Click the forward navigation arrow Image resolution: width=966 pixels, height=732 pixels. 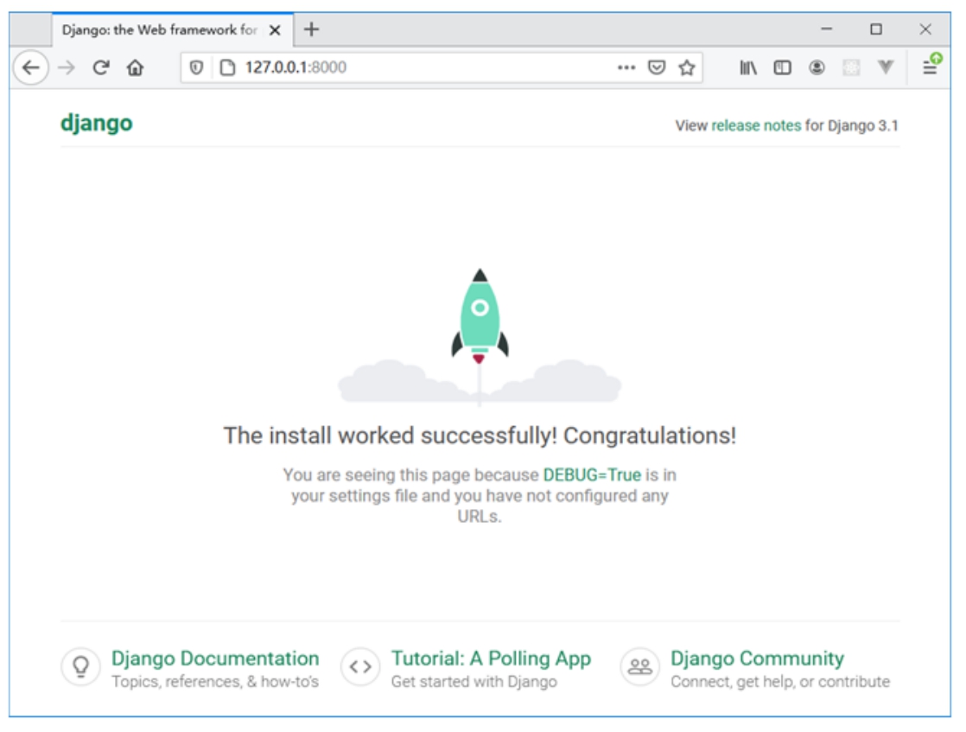tap(66, 67)
